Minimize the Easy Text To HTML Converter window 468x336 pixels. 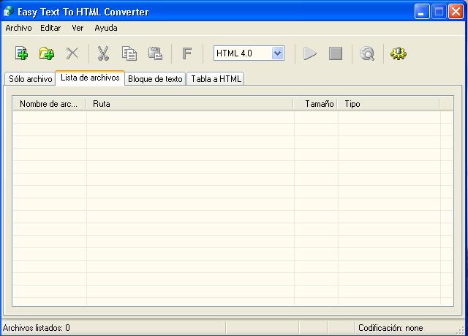click(422, 12)
